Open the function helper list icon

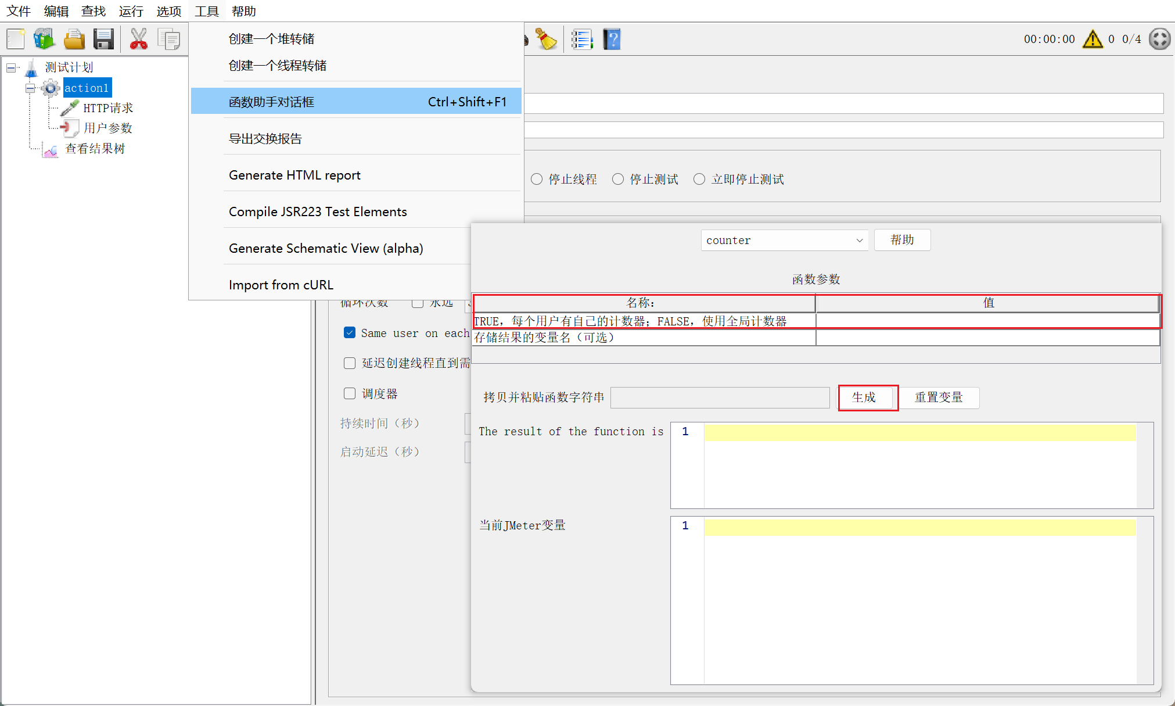tap(581, 40)
